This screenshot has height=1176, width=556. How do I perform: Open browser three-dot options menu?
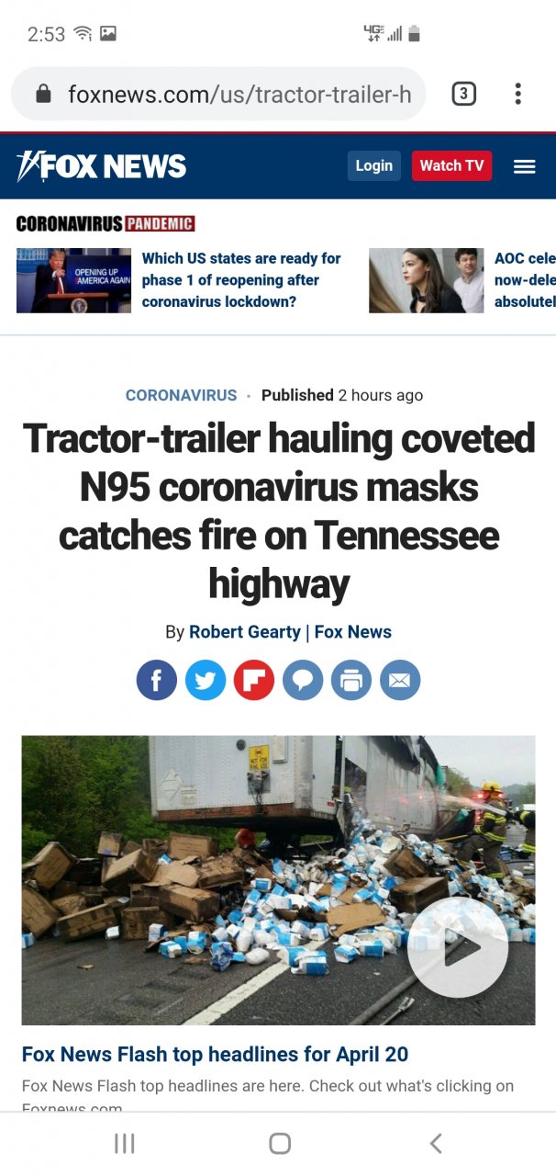518,94
